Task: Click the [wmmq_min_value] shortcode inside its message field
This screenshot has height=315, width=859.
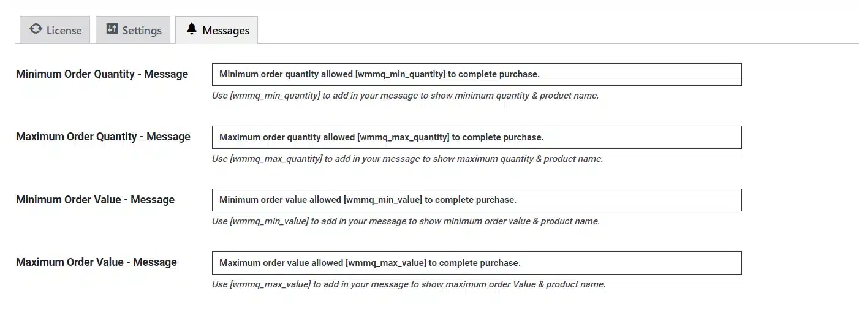Action: (x=383, y=200)
